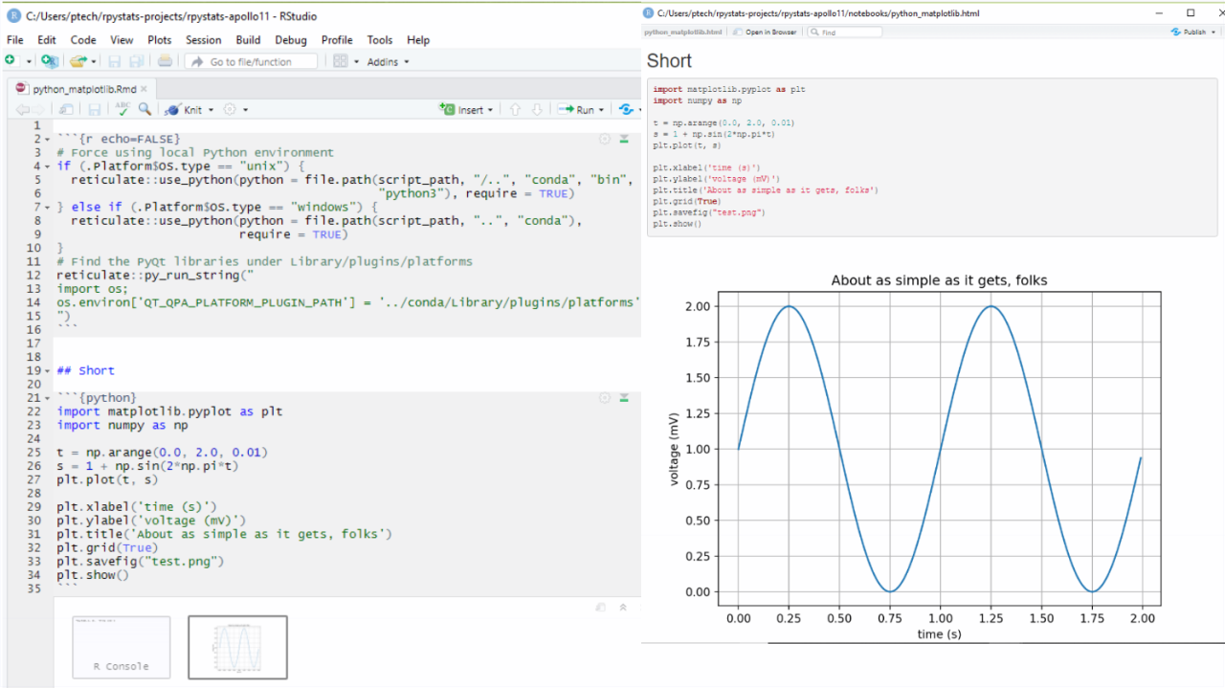Click the Open File folder icon
Viewport: 1225px width, 688px height.
click(78, 61)
